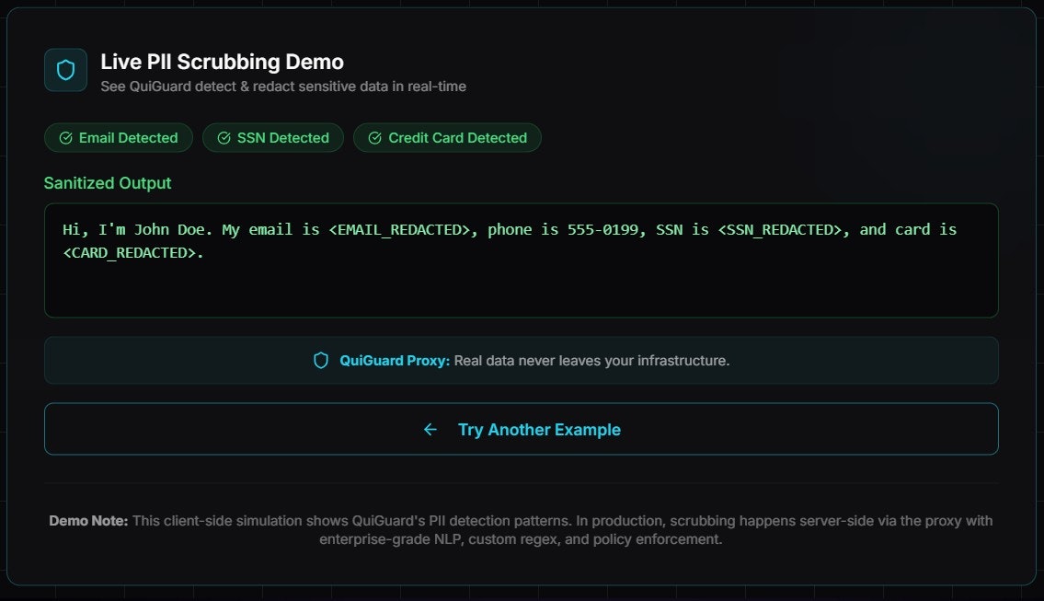
Task: Click the Live PII Scrubbing Demo heading
Action: [x=223, y=62]
